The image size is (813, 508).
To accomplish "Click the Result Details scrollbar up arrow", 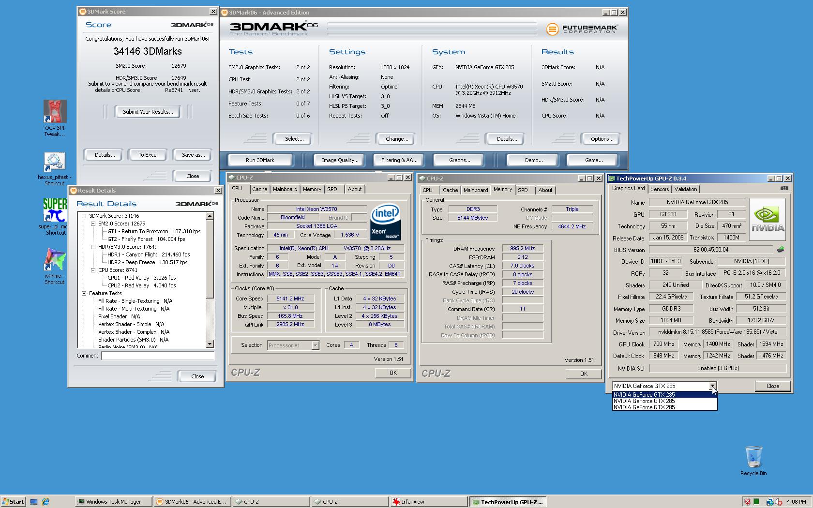I will click(x=210, y=216).
